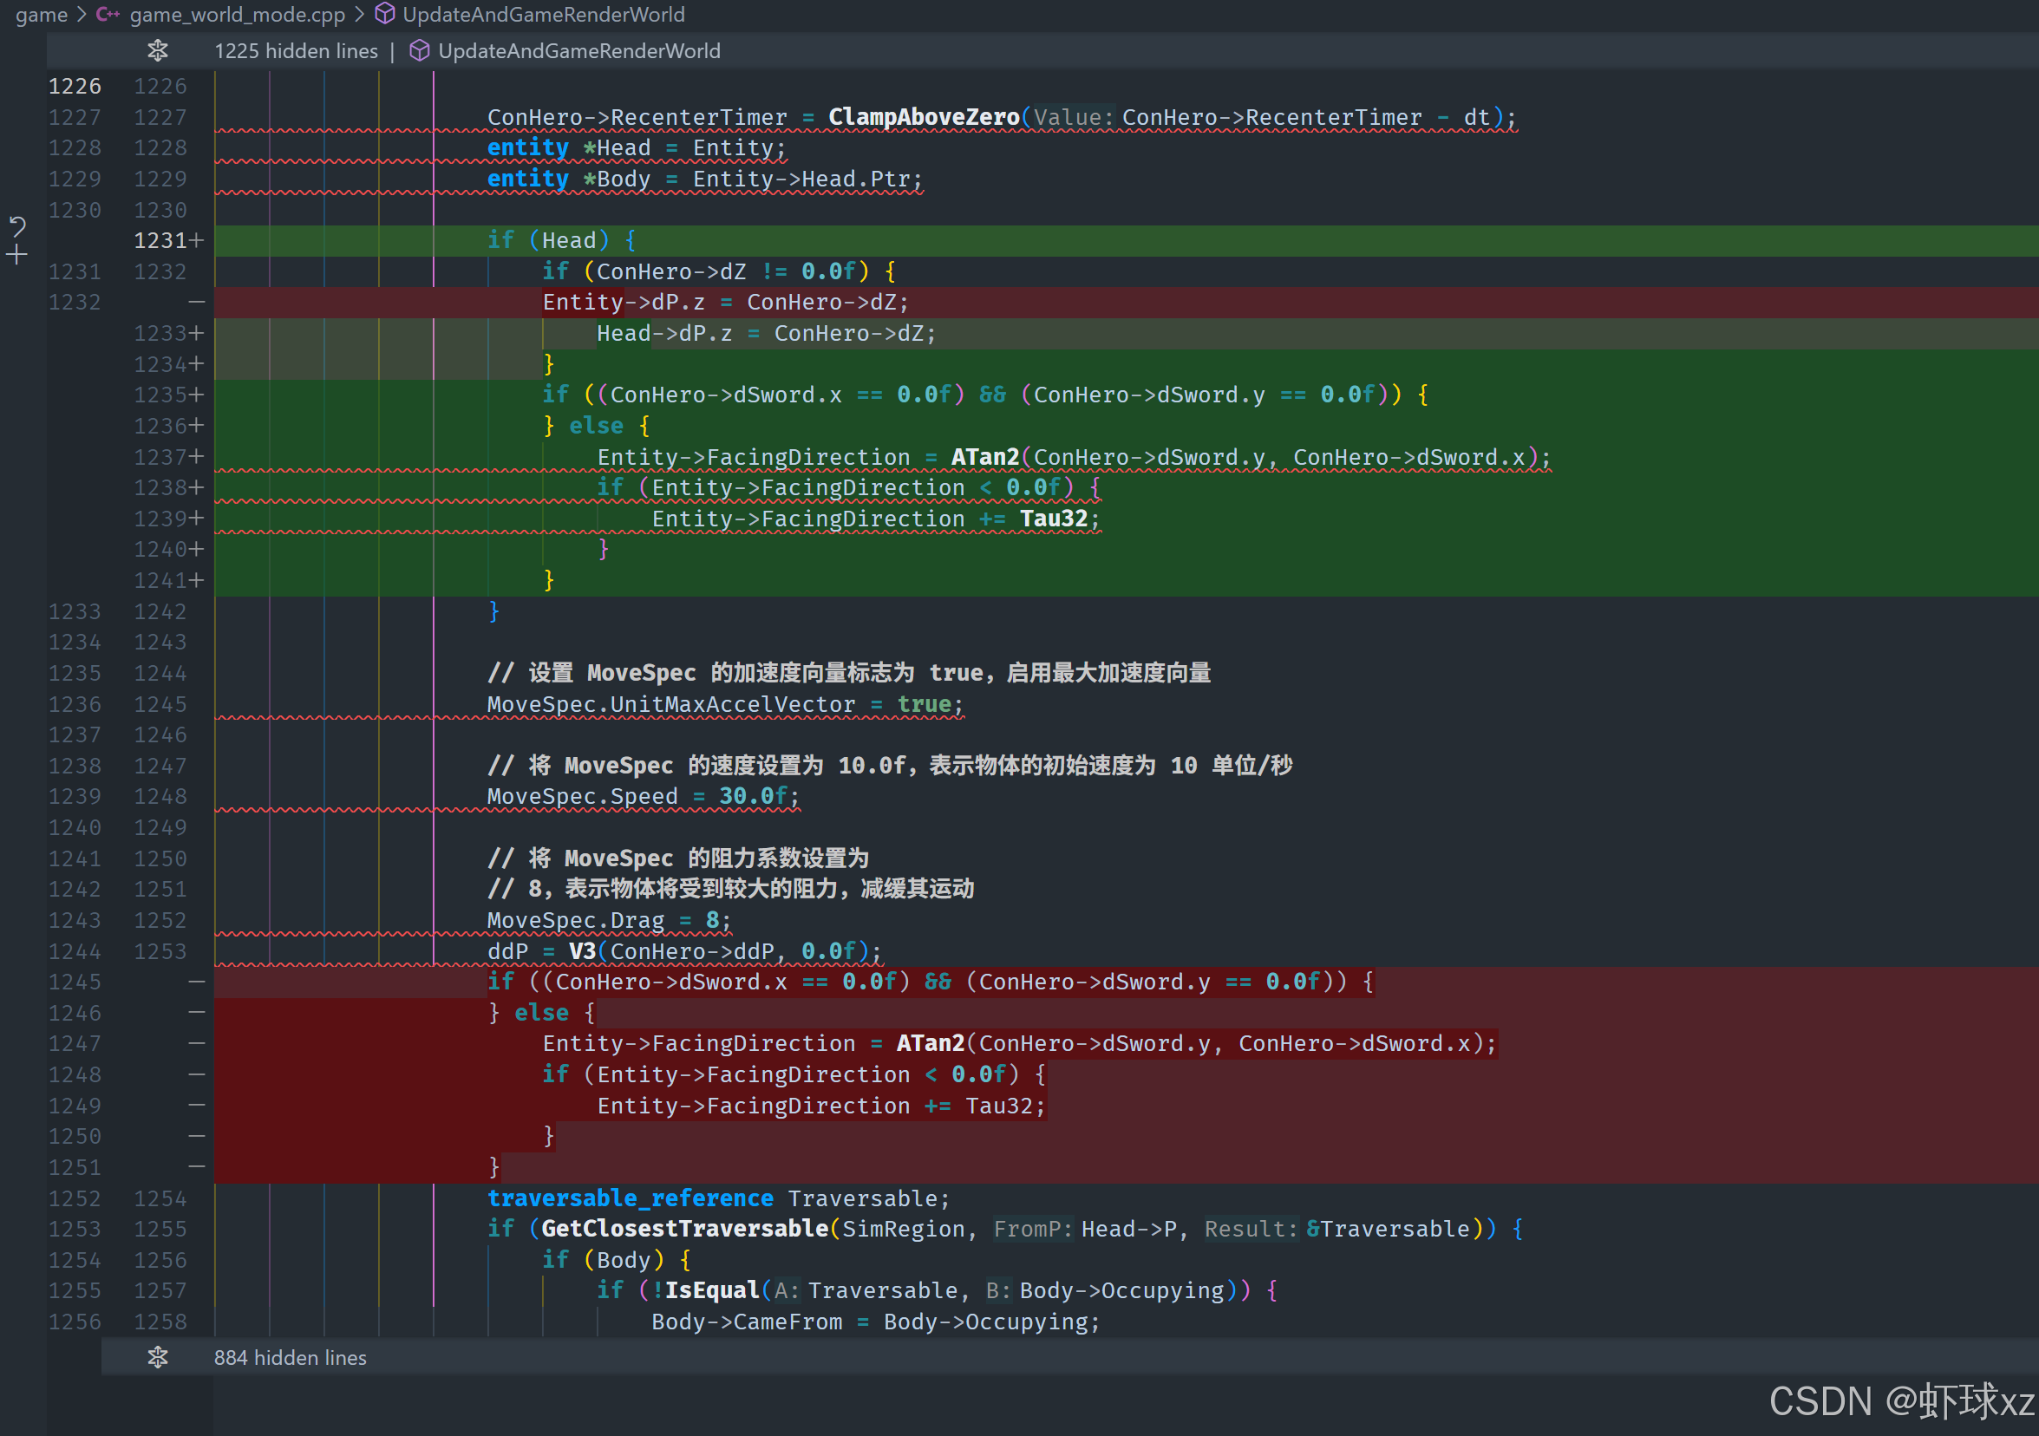Open game_world_mode.cpp breadcrumb dropdown

pos(236,14)
